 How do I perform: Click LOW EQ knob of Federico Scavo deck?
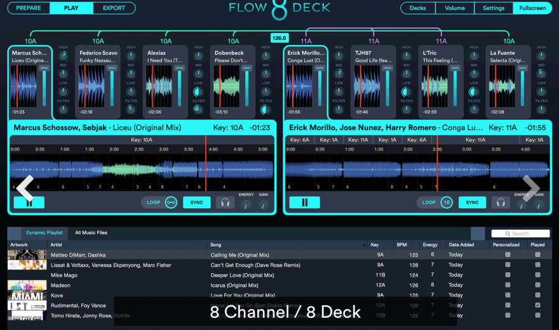click(131, 91)
